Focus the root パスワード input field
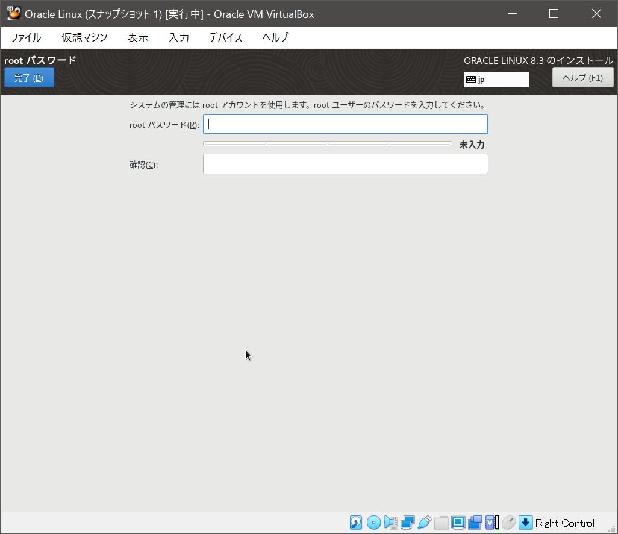 coord(346,124)
